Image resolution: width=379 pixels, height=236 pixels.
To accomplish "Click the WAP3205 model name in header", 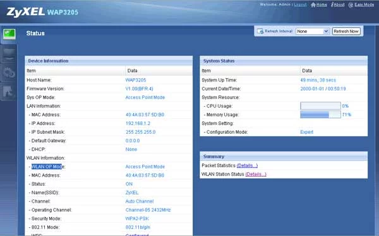I will 63,13.
